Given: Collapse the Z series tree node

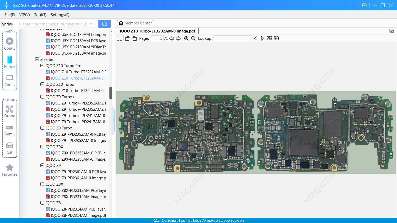Looking at the screenshot, I should point(37,60).
